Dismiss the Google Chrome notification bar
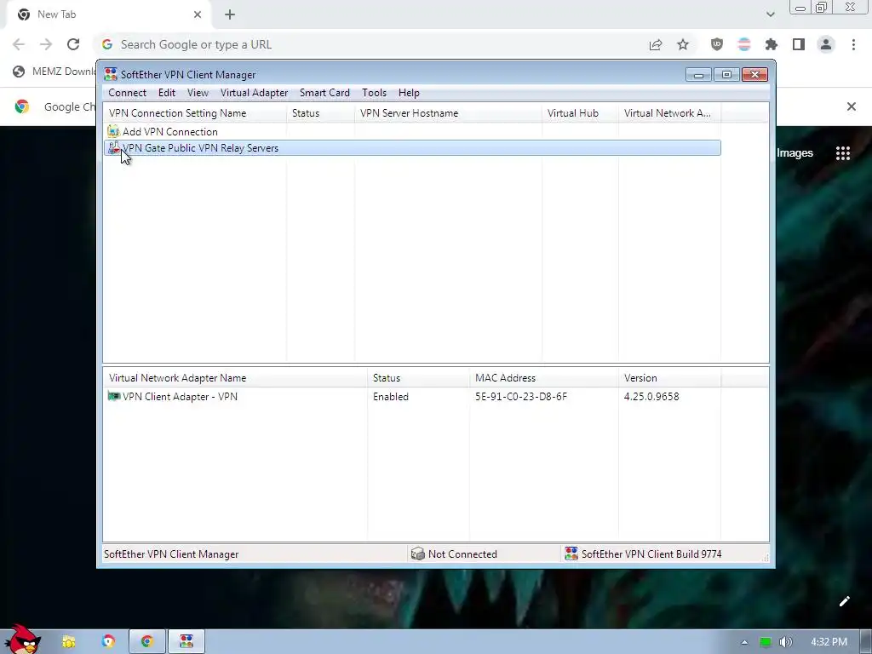The height and width of the screenshot is (654, 872). tap(851, 106)
